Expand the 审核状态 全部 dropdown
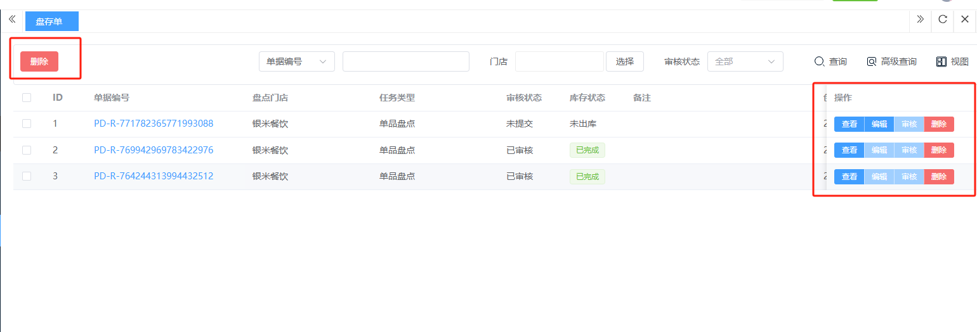This screenshot has width=977, height=332. click(x=745, y=61)
